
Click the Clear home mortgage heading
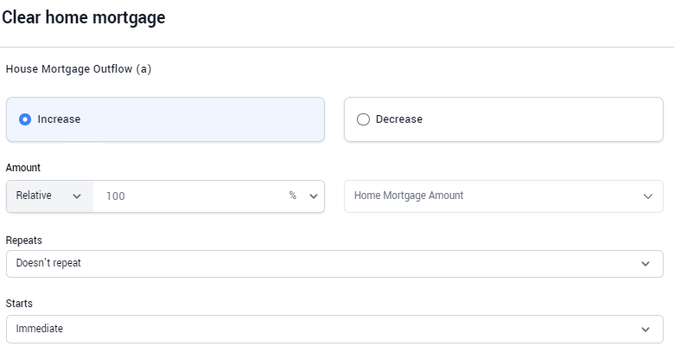pyautogui.click(x=84, y=17)
